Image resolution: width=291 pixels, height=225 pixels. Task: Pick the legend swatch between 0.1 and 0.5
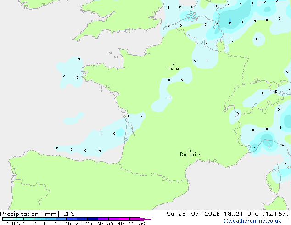click(x=8, y=219)
